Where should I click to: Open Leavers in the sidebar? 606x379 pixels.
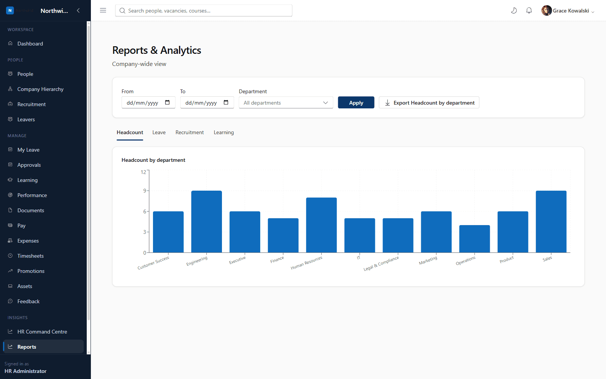click(x=43, y=119)
